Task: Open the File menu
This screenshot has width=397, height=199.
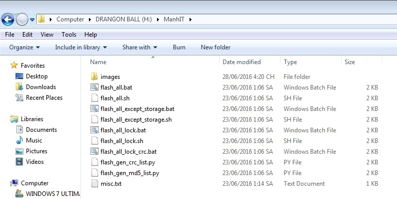Action: click(10, 35)
